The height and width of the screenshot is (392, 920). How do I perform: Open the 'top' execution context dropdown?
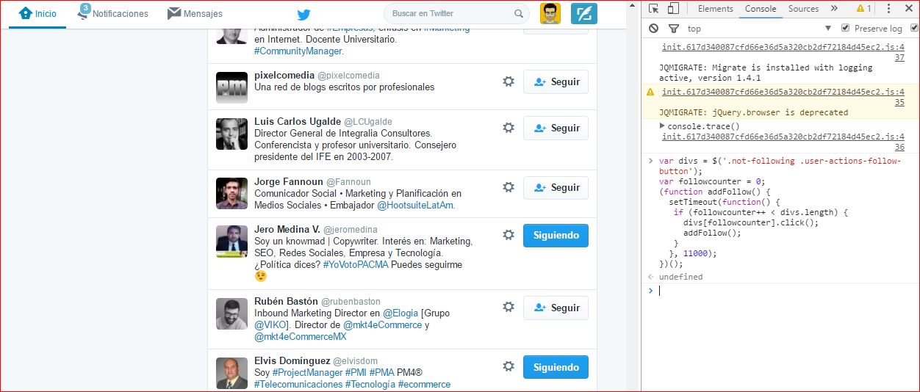click(x=760, y=29)
